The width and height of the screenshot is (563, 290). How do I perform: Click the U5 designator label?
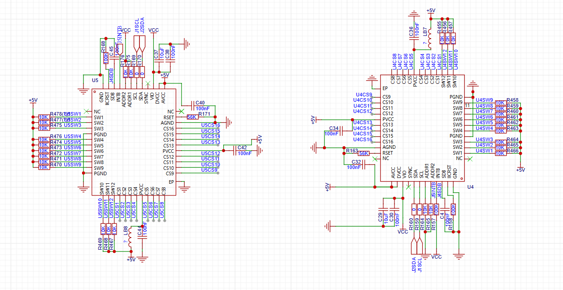pyautogui.click(x=95, y=80)
